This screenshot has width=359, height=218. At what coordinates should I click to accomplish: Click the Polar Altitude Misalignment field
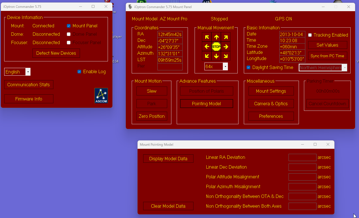coord(303,177)
